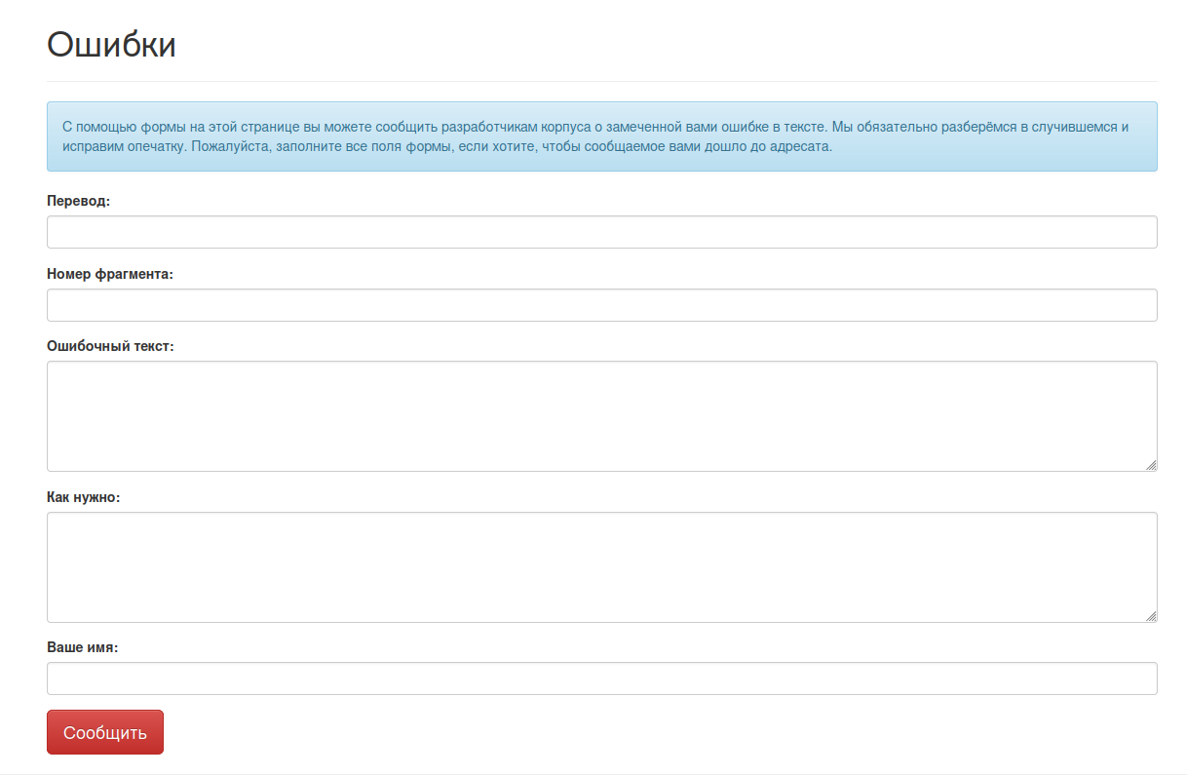Focus the Номер фрагмента text box
This screenshot has height=775, width=1187.
tap(601, 305)
